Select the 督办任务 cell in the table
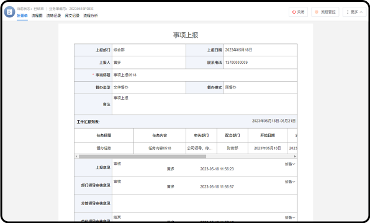370x223 pixels. click(x=104, y=148)
